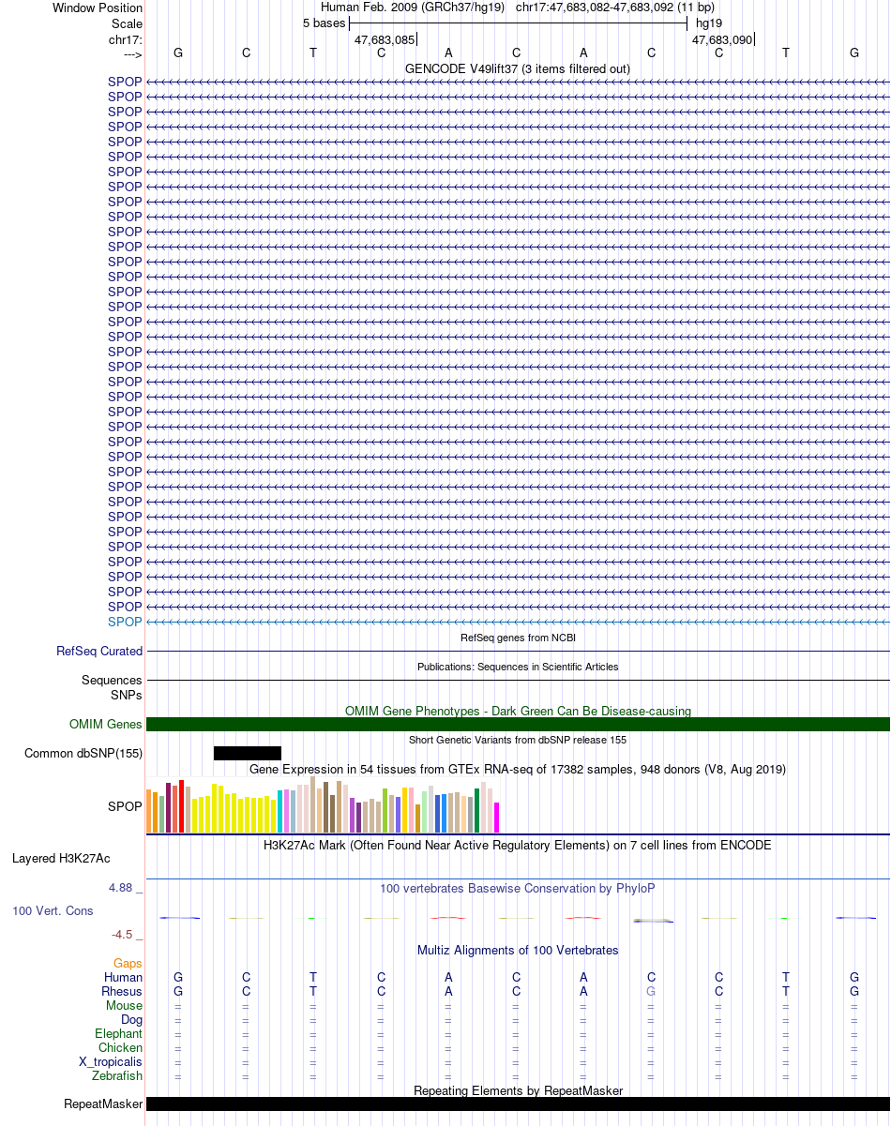Image resolution: width=891 pixels, height=1126 pixels.
Task: Click the '47,683,085' ruler coordinate
Action: (385, 39)
